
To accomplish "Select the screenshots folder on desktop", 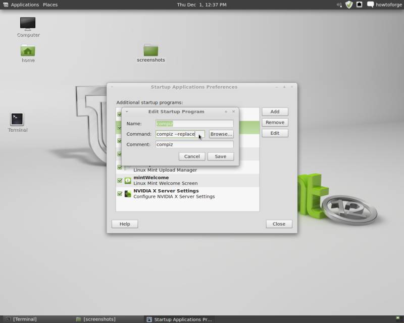I will 150,53.
